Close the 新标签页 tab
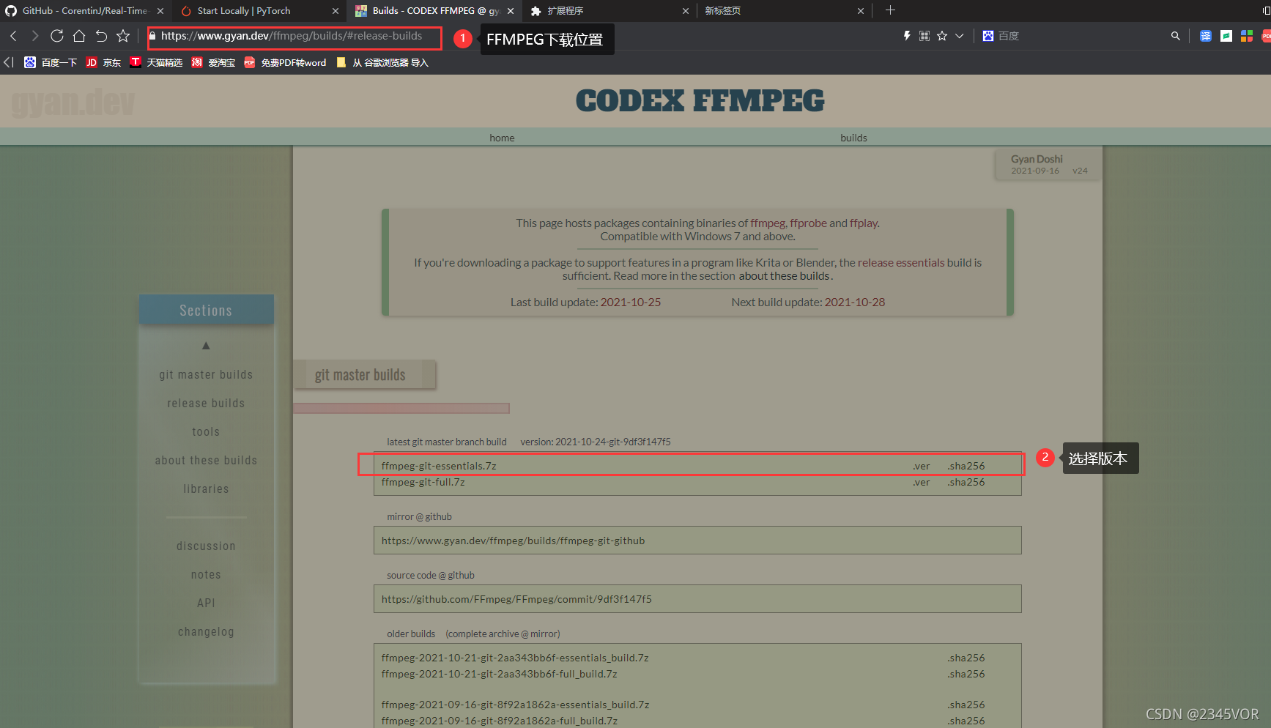This screenshot has width=1271, height=728. pyautogui.click(x=861, y=11)
